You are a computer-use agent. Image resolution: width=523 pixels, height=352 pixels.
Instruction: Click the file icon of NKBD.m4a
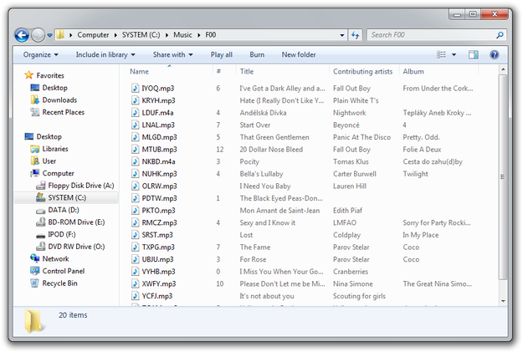135,161
